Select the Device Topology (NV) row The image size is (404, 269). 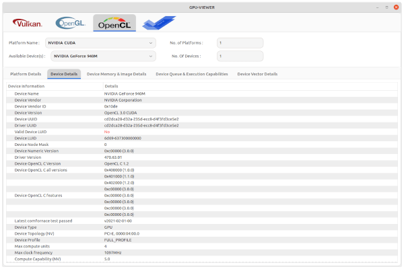coord(202,234)
